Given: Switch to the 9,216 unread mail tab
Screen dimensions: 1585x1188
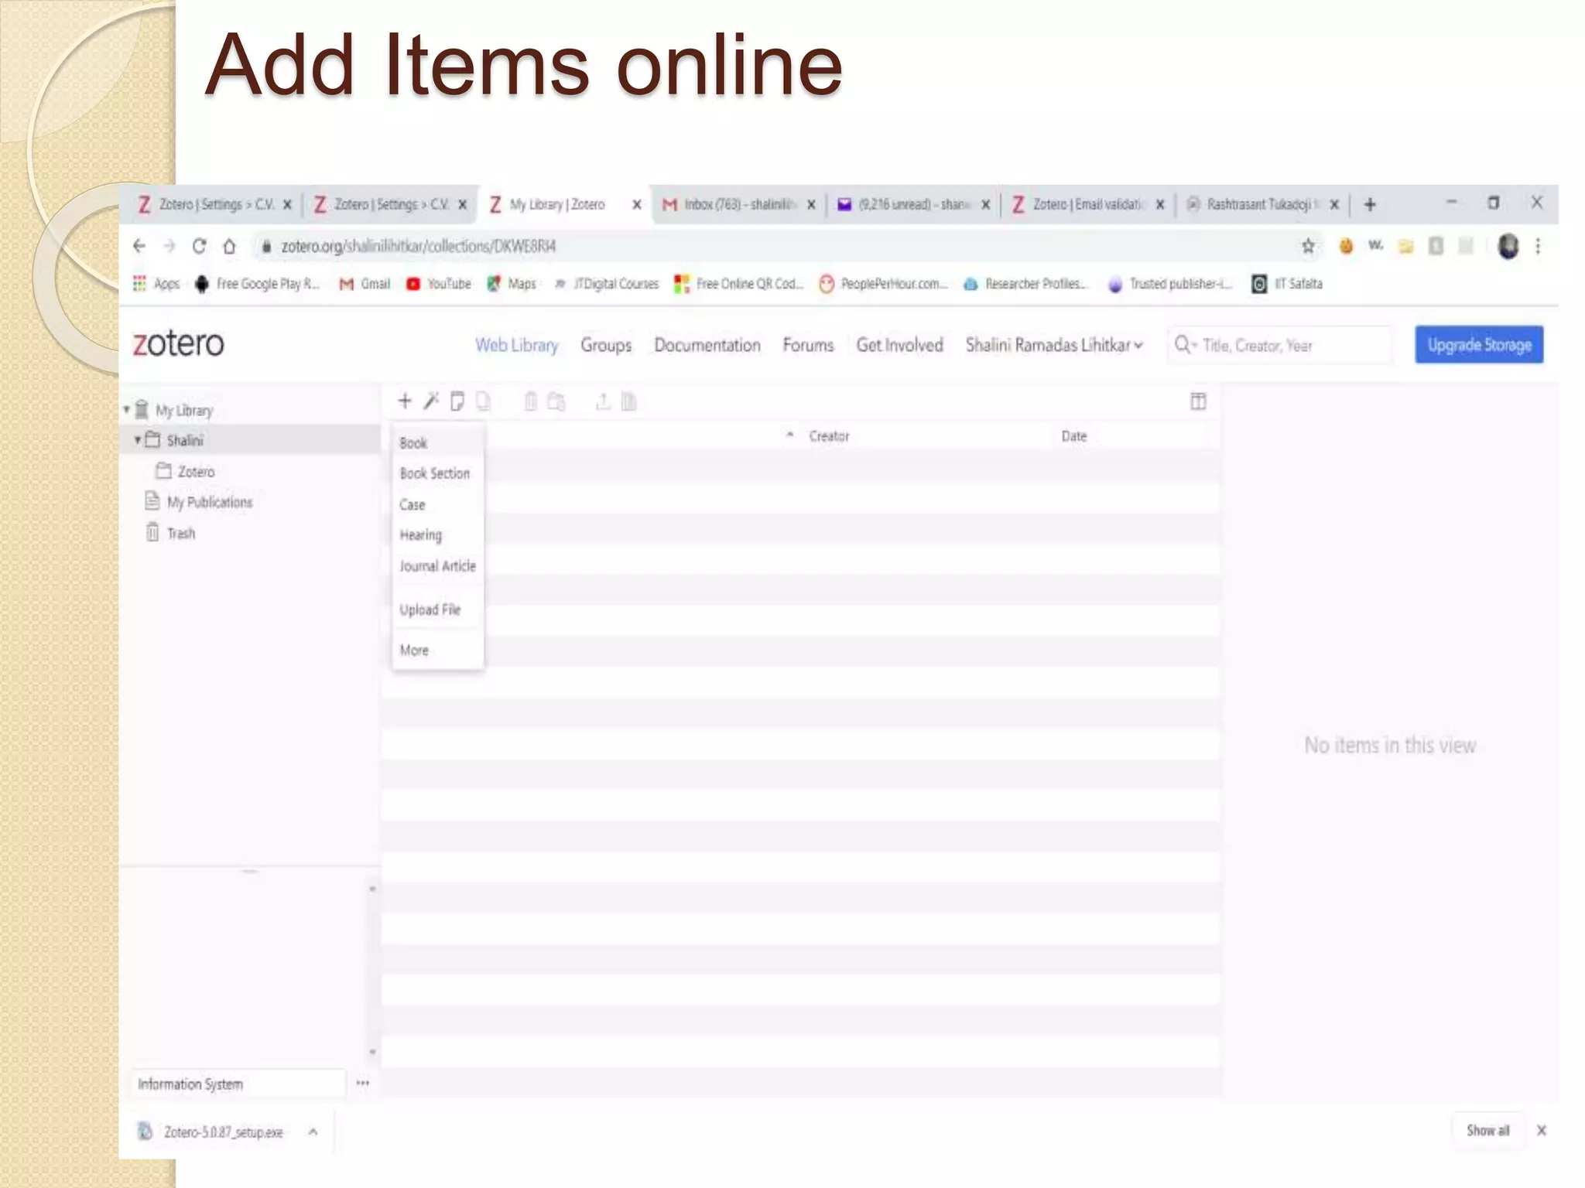Looking at the screenshot, I should point(913,204).
